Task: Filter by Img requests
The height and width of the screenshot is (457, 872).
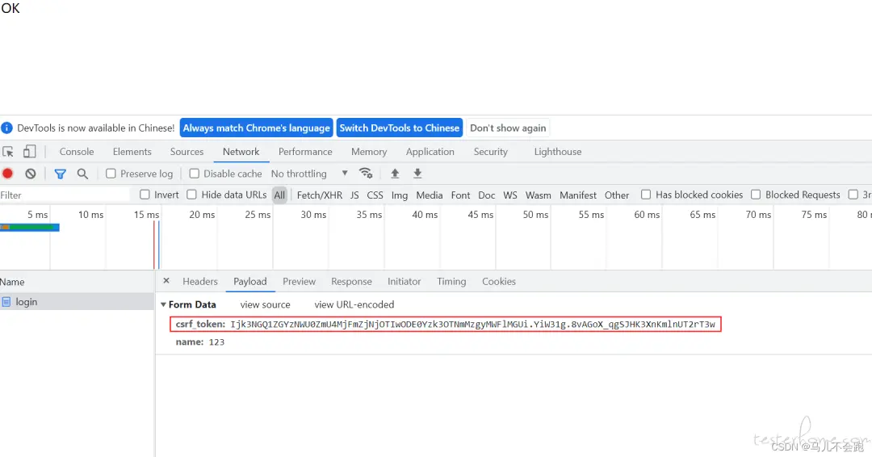Action: [400, 195]
